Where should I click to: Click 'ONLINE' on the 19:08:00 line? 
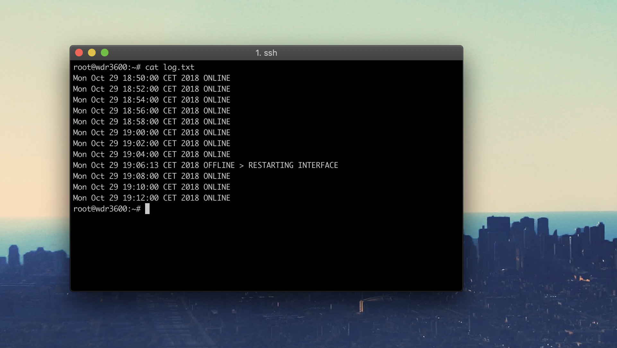click(217, 176)
